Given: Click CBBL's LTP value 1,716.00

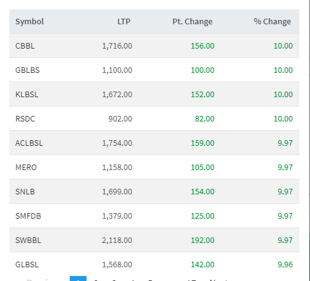Looking at the screenshot, I should tap(117, 46).
